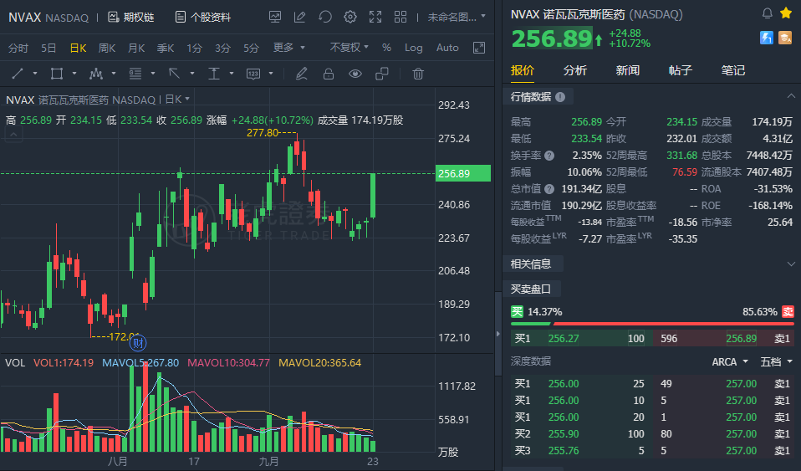Switch to the 新闻 news tab
801x471 pixels.
(628, 70)
